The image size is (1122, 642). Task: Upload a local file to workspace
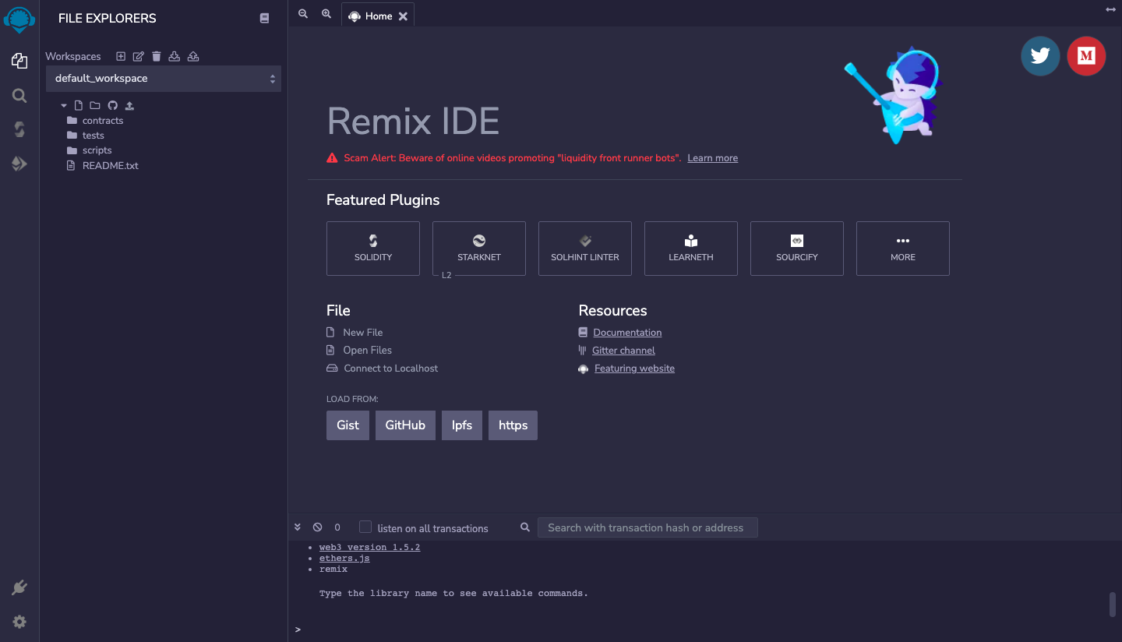[x=130, y=105]
